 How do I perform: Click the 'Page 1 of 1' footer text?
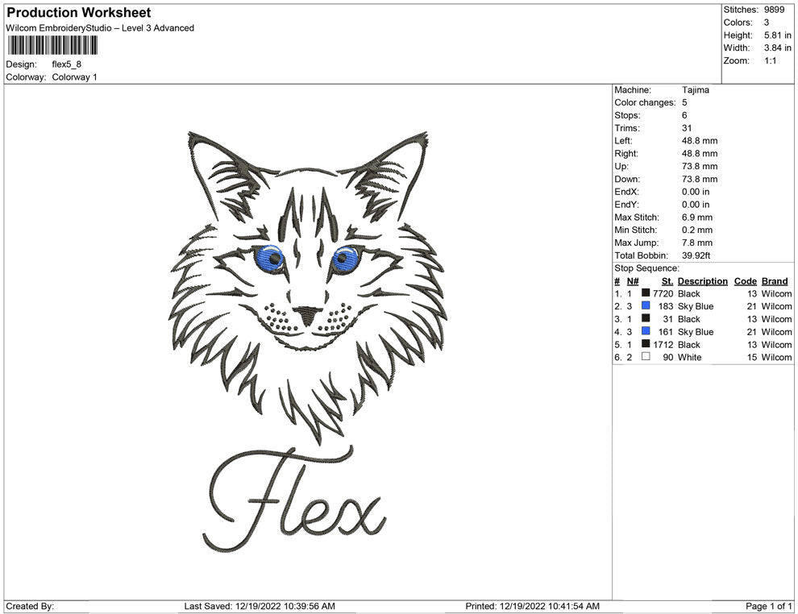pos(768,606)
